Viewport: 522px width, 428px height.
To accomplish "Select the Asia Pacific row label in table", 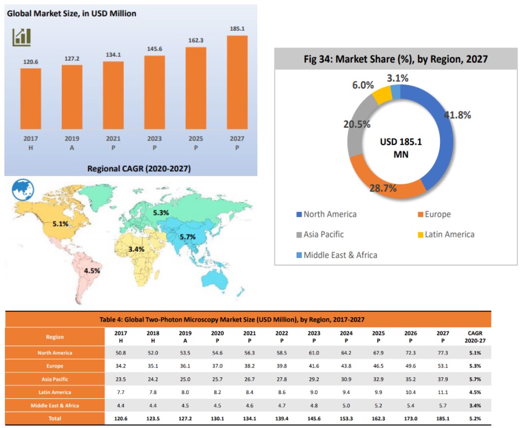I will pyautogui.click(x=54, y=379).
